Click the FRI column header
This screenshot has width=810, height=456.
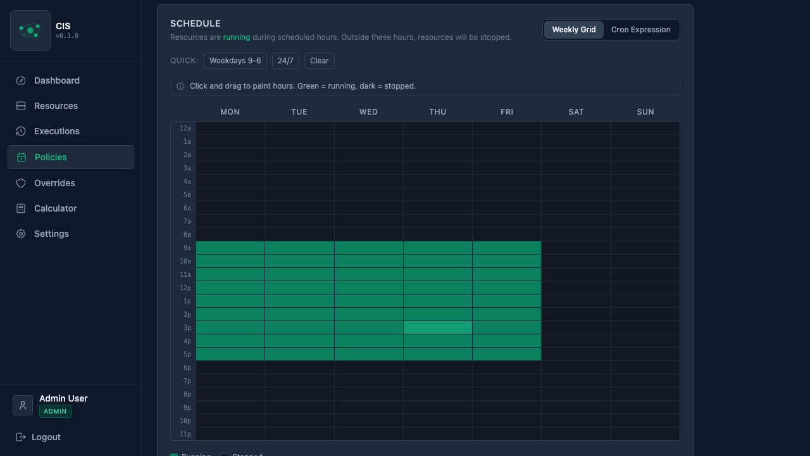507,112
